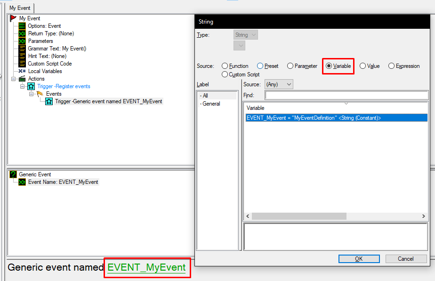Select the Function source radio button
Screen dimensions: 435x281
[x=225, y=66]
